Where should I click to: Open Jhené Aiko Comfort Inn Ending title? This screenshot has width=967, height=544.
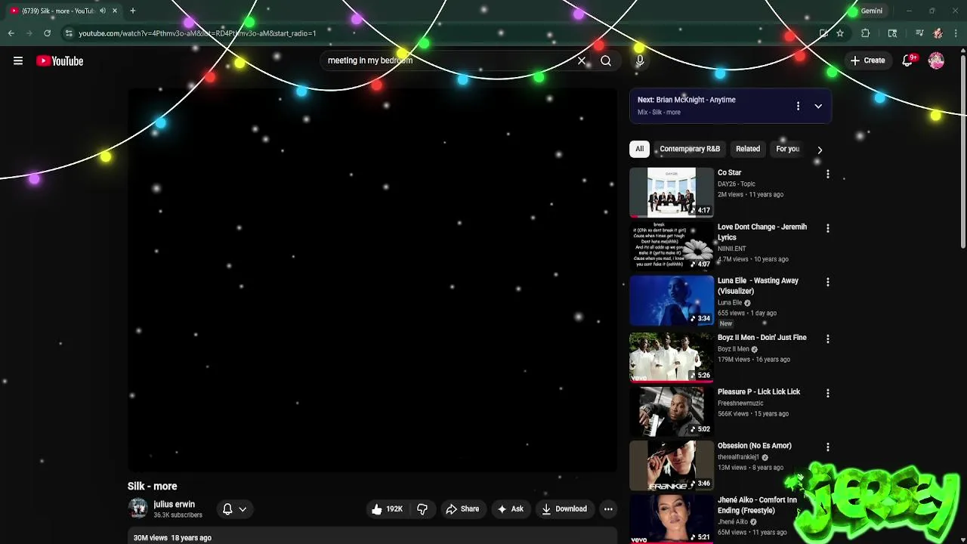coord(757,505)
